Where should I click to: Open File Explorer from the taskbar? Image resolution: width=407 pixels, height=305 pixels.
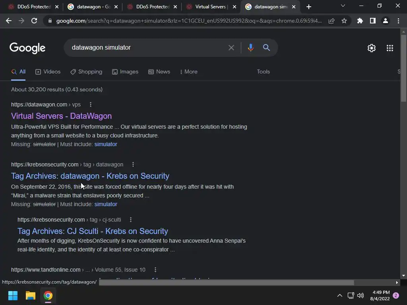coord(30,295)
